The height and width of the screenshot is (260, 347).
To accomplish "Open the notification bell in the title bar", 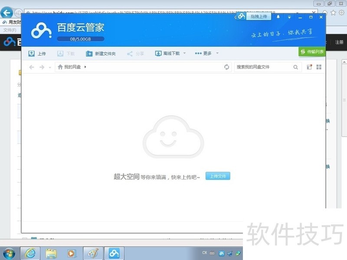I will click(x=278, y=17).
